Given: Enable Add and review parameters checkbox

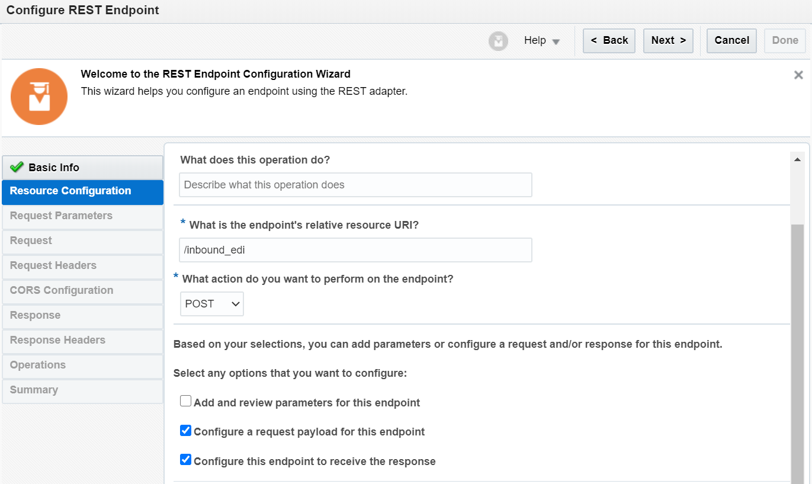Looking at the screenshot, I should coord(186,402).
